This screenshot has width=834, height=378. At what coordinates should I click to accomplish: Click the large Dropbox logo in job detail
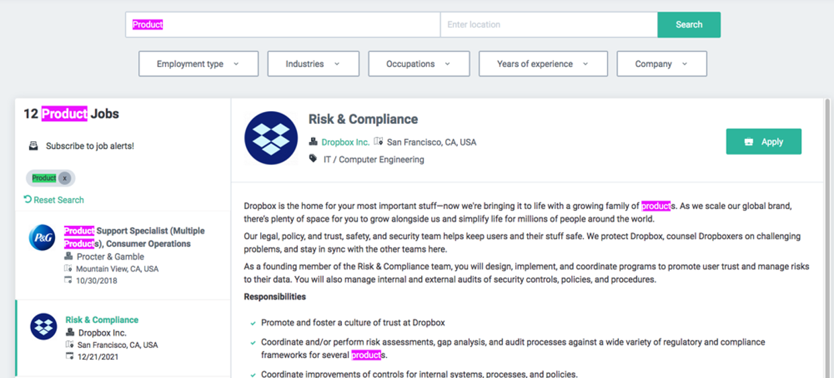(271, 138)
